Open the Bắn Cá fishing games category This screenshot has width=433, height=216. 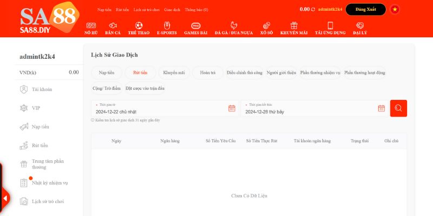click(x=113, y=28)
